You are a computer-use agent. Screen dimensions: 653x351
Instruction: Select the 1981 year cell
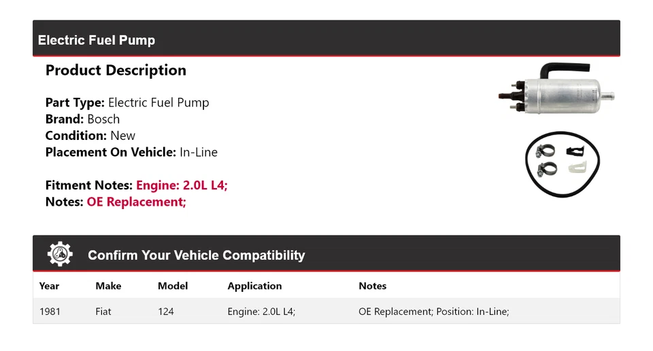click(50, 312)
